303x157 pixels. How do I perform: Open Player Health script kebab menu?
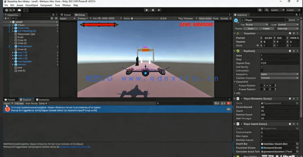[x=297, y=124]
